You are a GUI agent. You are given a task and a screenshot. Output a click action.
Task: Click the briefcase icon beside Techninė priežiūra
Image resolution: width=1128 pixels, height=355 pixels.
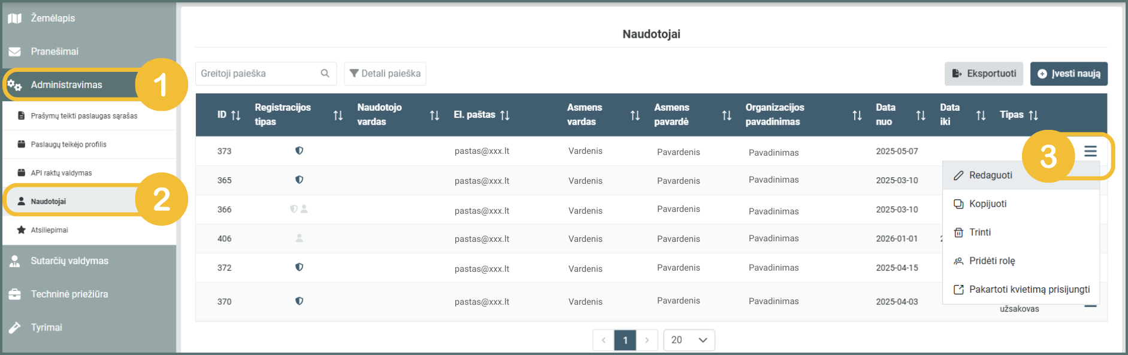tap(15, 295)
